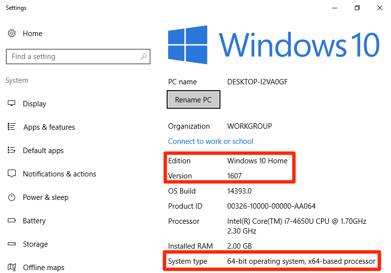Open Power & sleep settings
This screenshot has height=273, width=391.
45,197
